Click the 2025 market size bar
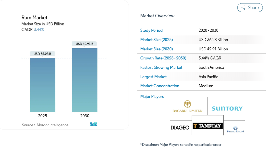Screen dimensions: 266x149 click(43, 85)
